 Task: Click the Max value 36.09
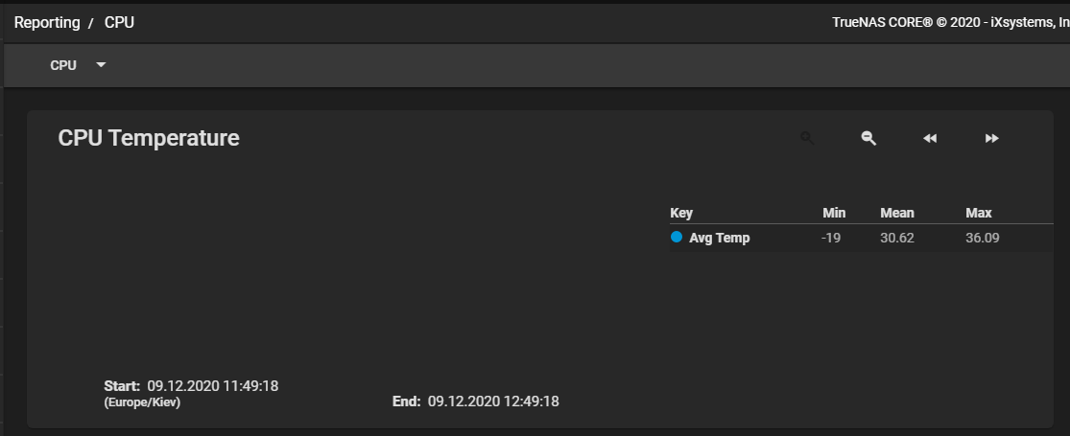pyautogui.click(x=983, y=238)
